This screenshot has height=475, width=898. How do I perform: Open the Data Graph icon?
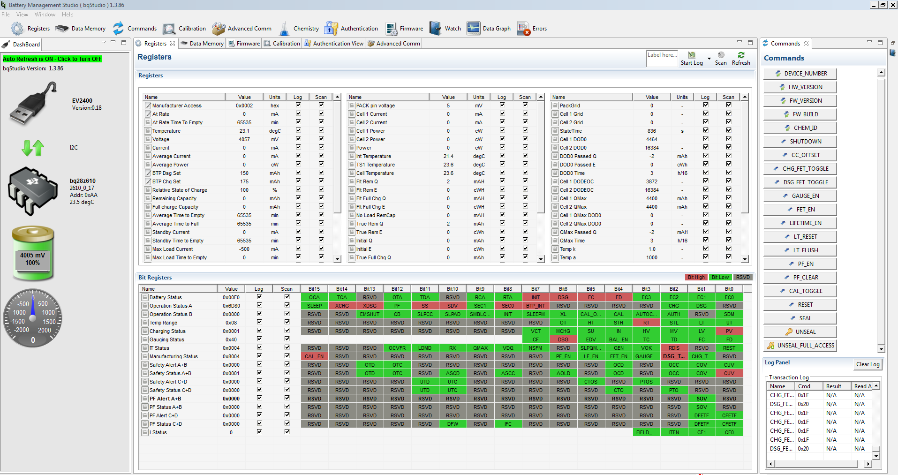pos(473,29)
